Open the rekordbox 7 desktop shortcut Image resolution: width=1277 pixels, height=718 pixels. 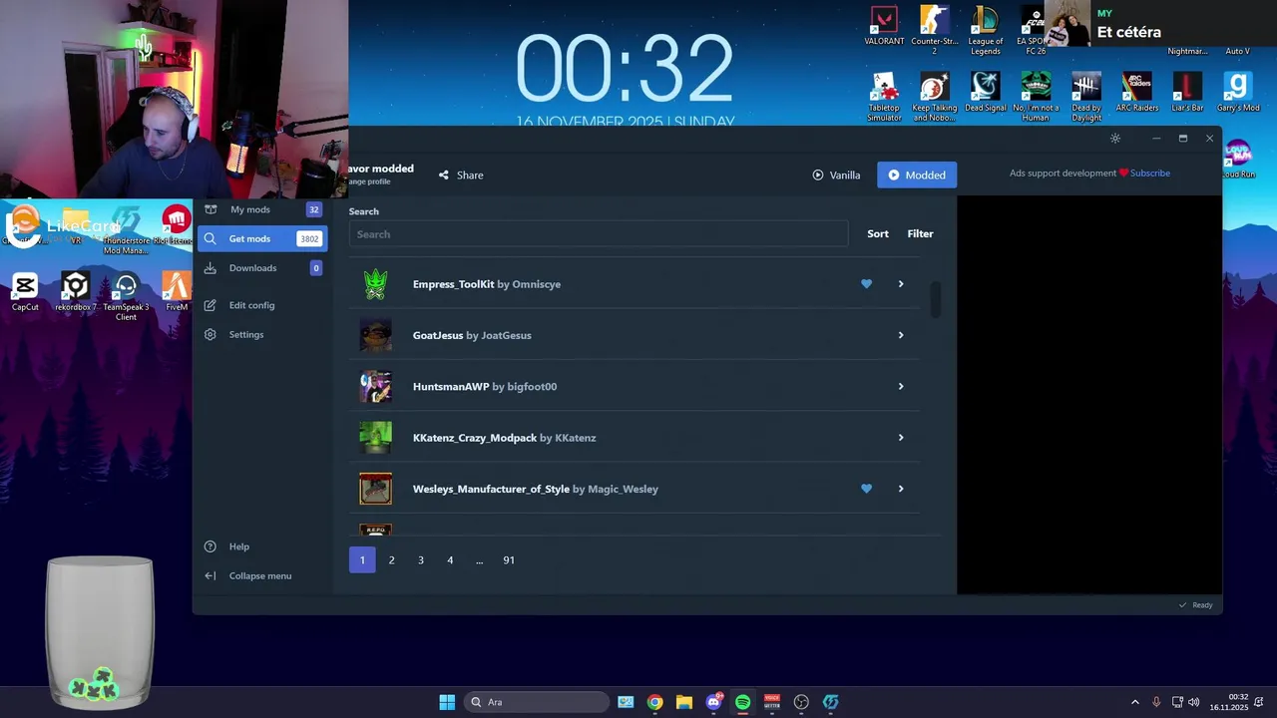[76, 292]
